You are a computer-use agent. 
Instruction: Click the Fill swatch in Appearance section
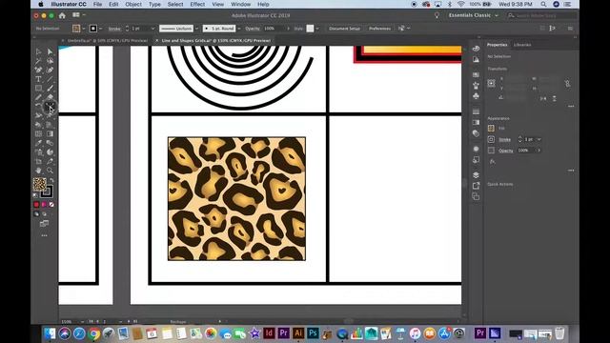[491, 128]
